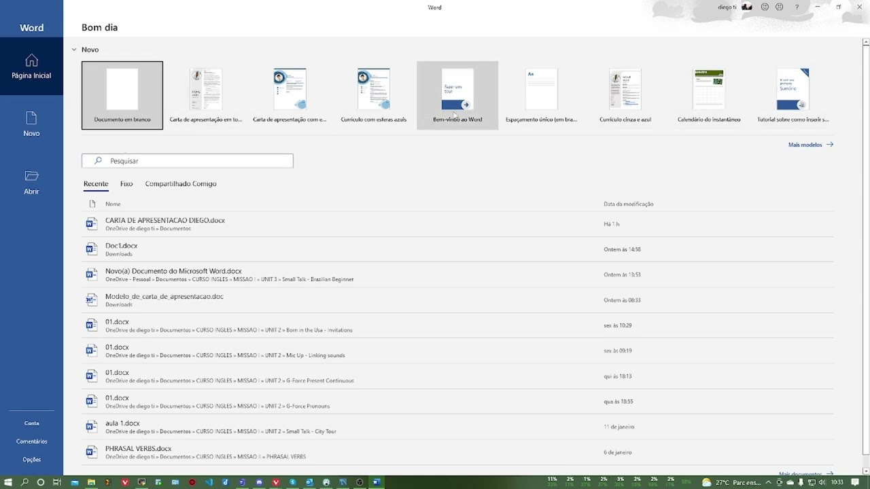Screen dimensions: 870x489
Task: Collapse the Novo section chevron
Action: click(74, 50)
